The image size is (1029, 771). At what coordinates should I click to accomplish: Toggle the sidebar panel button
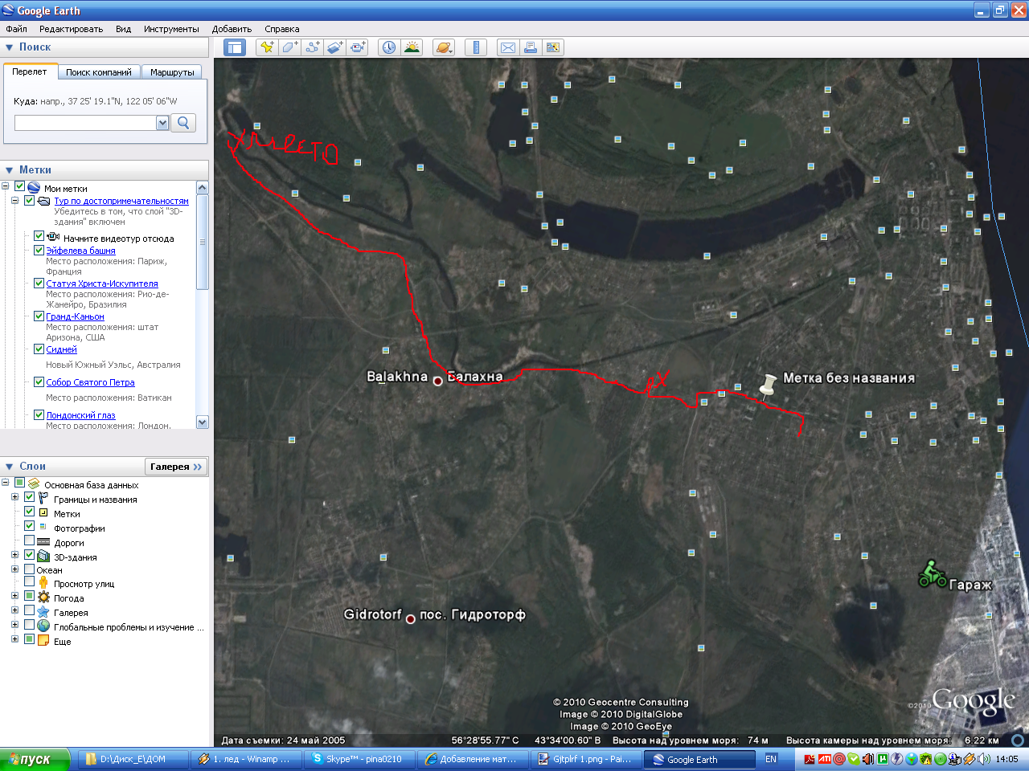[x=235, y=47]
